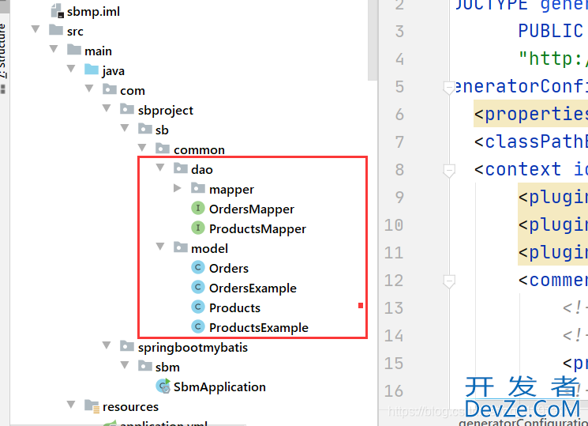The width and height of the screenshot is (588, 426).
Task: Click the plugin tag on line 9
Action: (552, 198)
